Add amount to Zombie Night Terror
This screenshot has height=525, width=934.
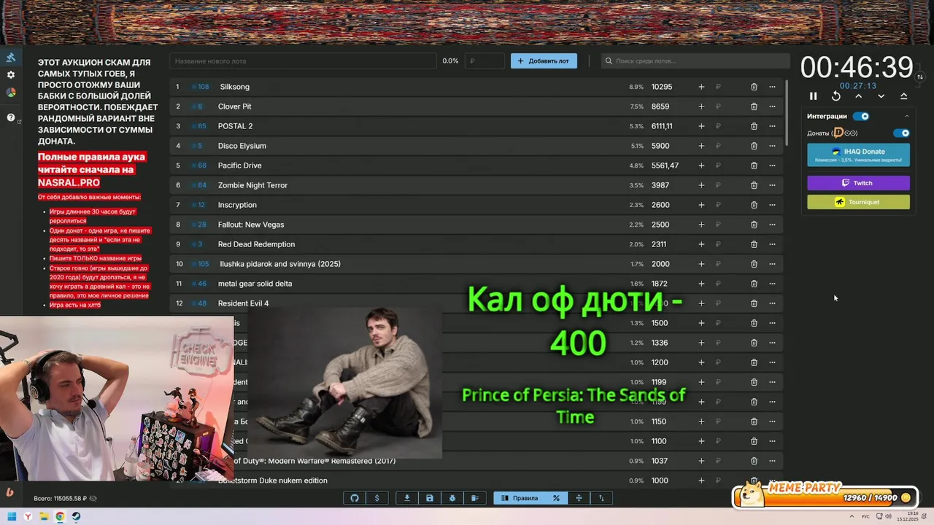701,185
